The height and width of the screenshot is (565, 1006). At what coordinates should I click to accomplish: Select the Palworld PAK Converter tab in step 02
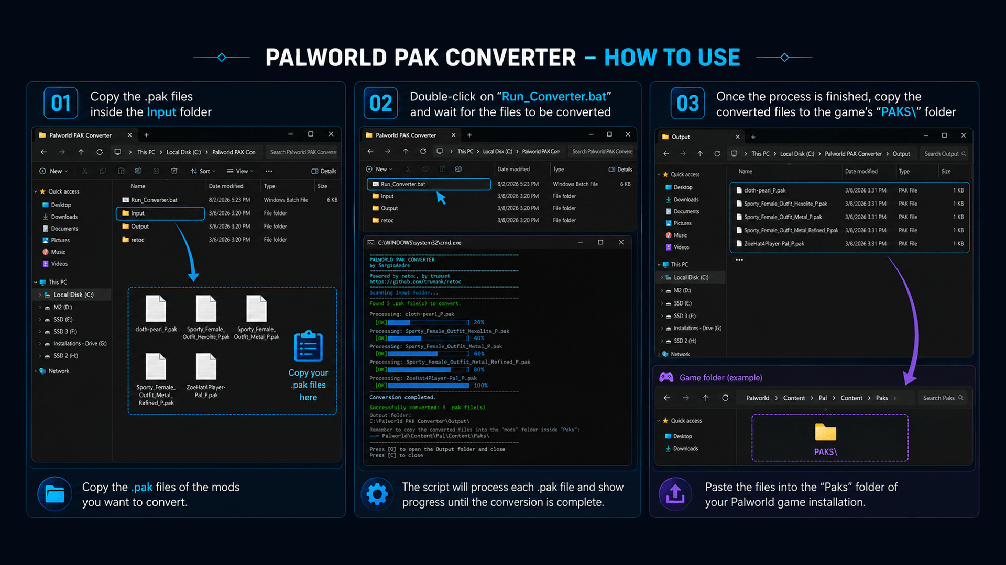[411, 135]
